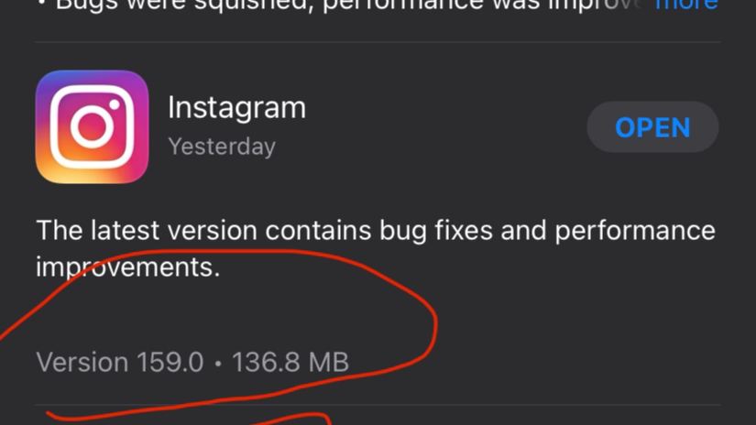Tap the 'Version 159.0' text
This screenshot has height=425, width=756.
120,362
